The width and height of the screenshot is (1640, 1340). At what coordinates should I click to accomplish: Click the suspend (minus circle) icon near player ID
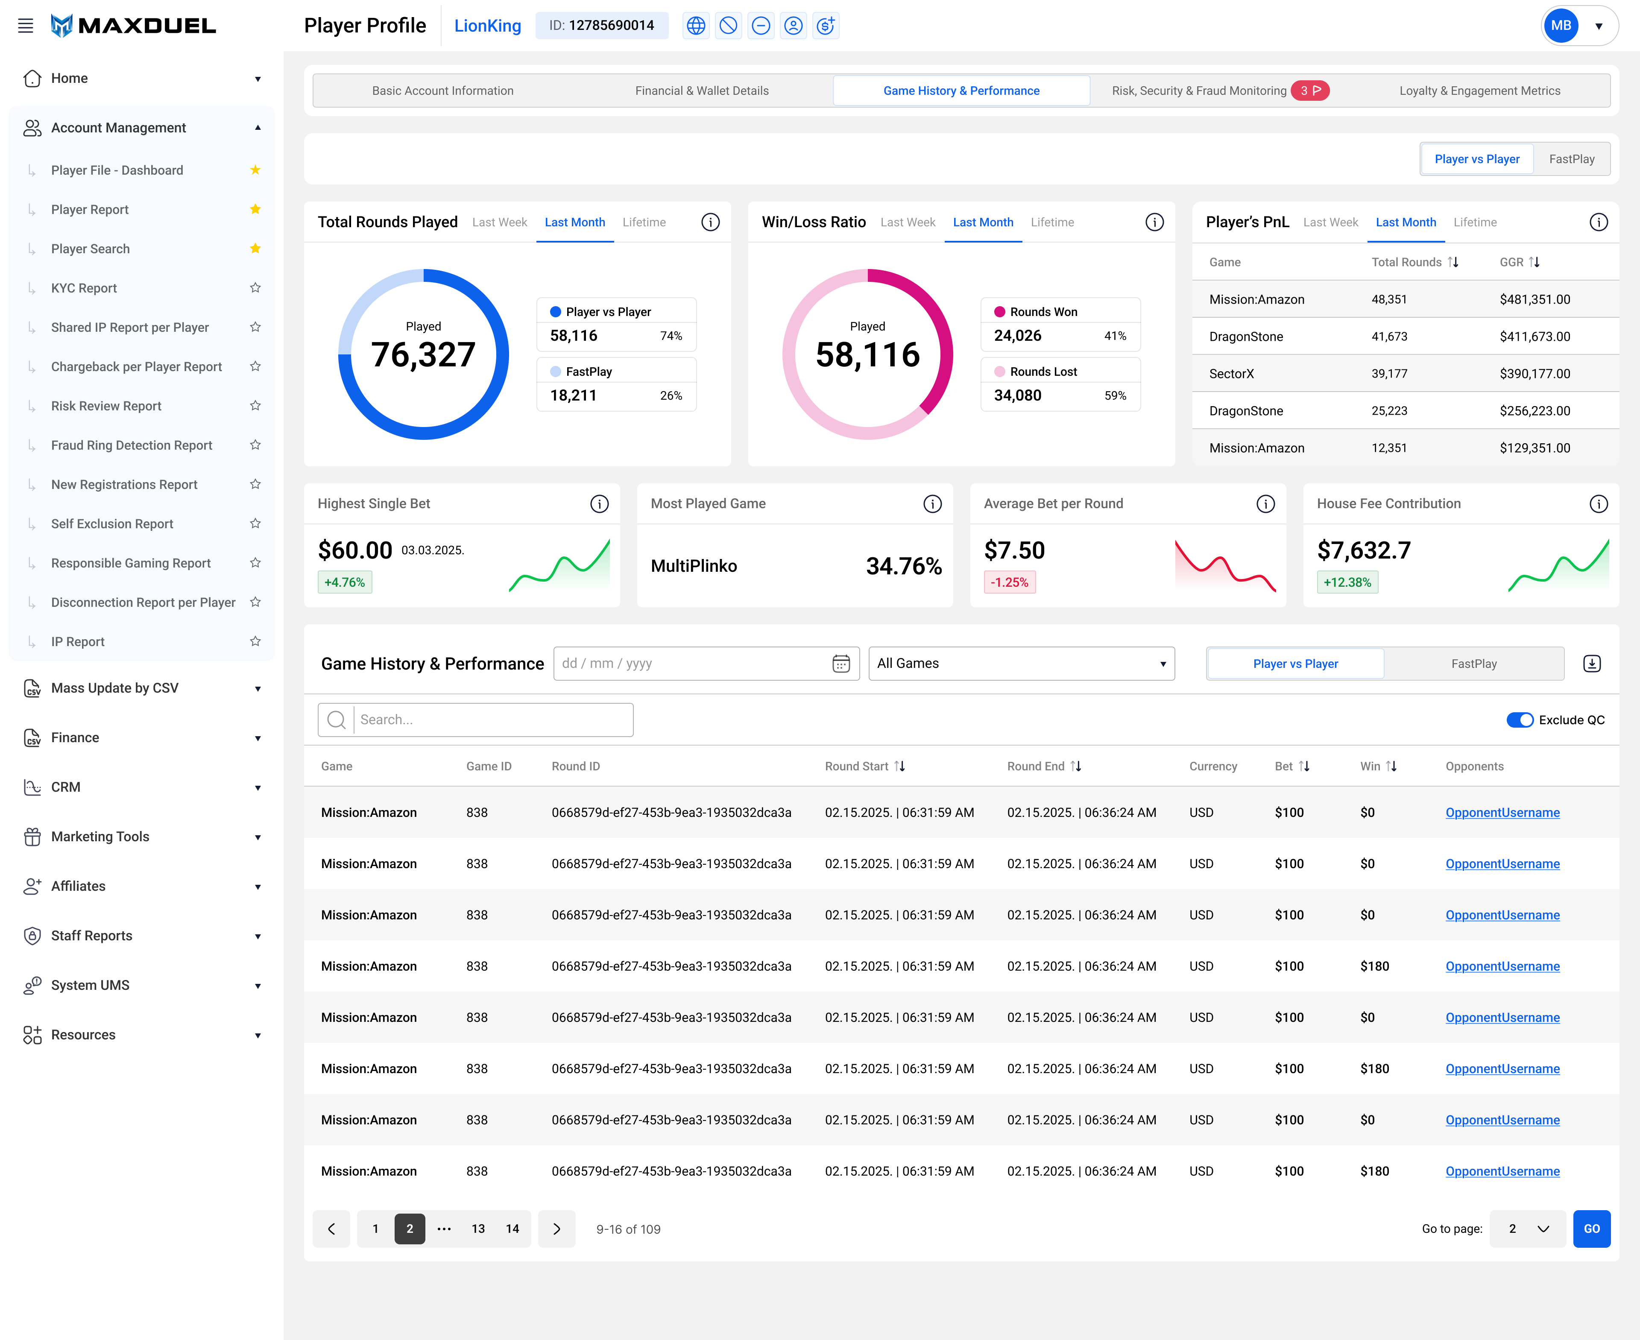point(761,26)
